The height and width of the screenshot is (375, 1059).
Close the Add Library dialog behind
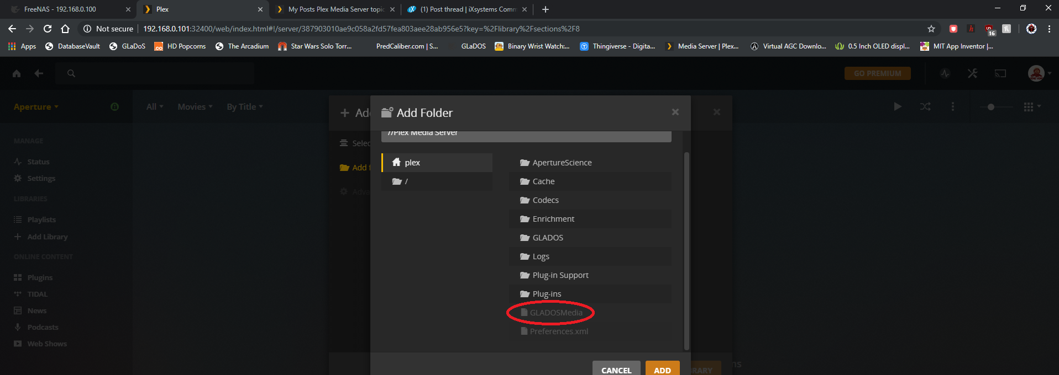(x=717, y=112)
